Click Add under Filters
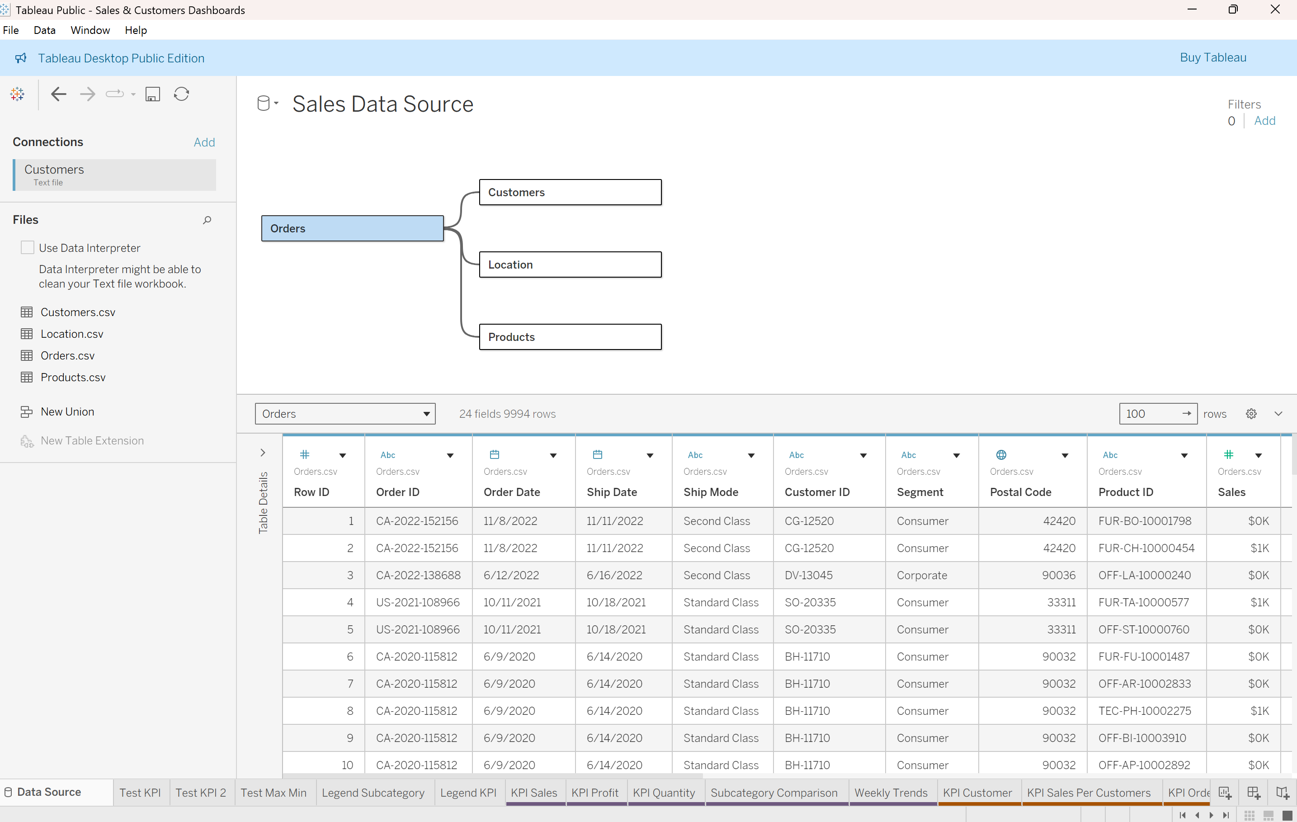Screen dimensions: 1297x822 pyautogui.click(x=1265, y=121)
